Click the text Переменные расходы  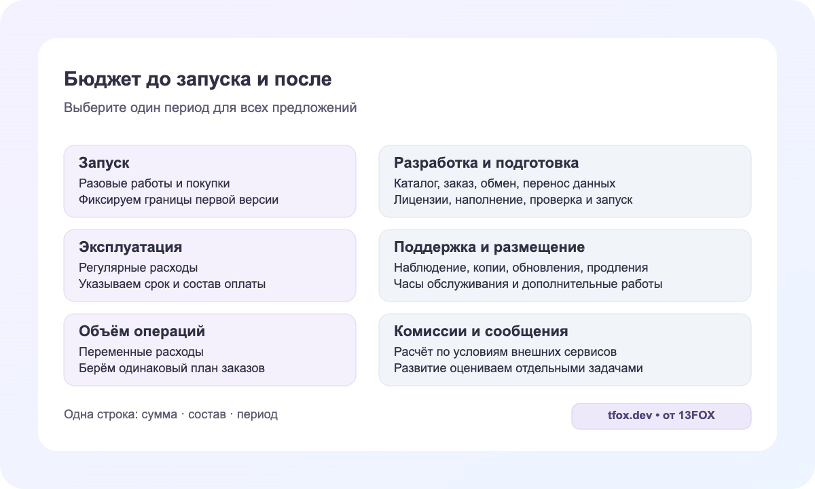point(141,352)
